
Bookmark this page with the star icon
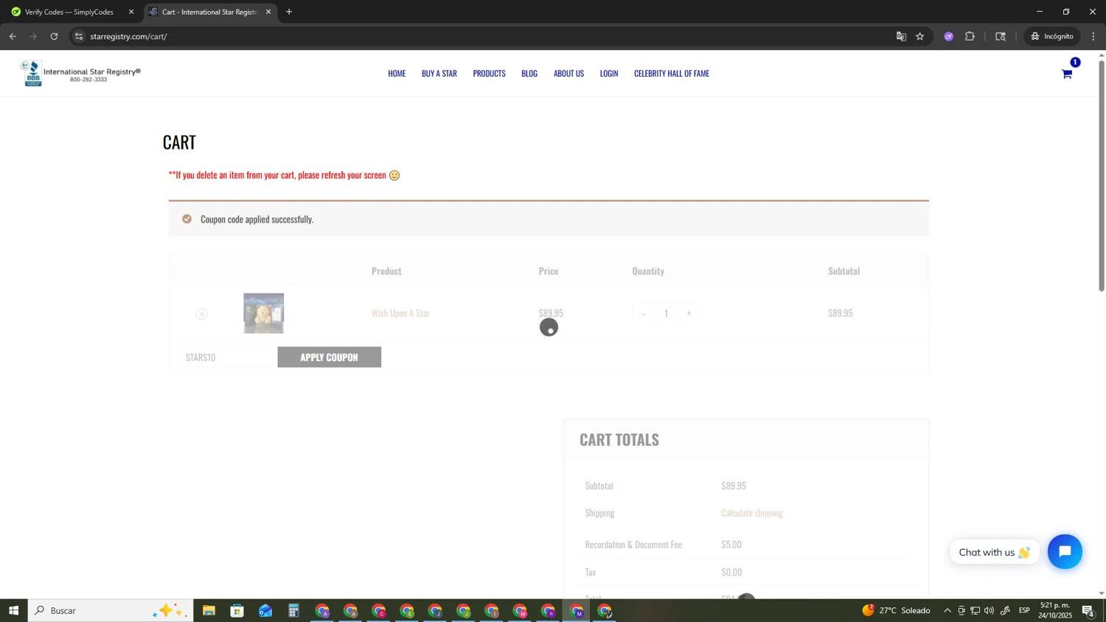(x=920, y=36)
